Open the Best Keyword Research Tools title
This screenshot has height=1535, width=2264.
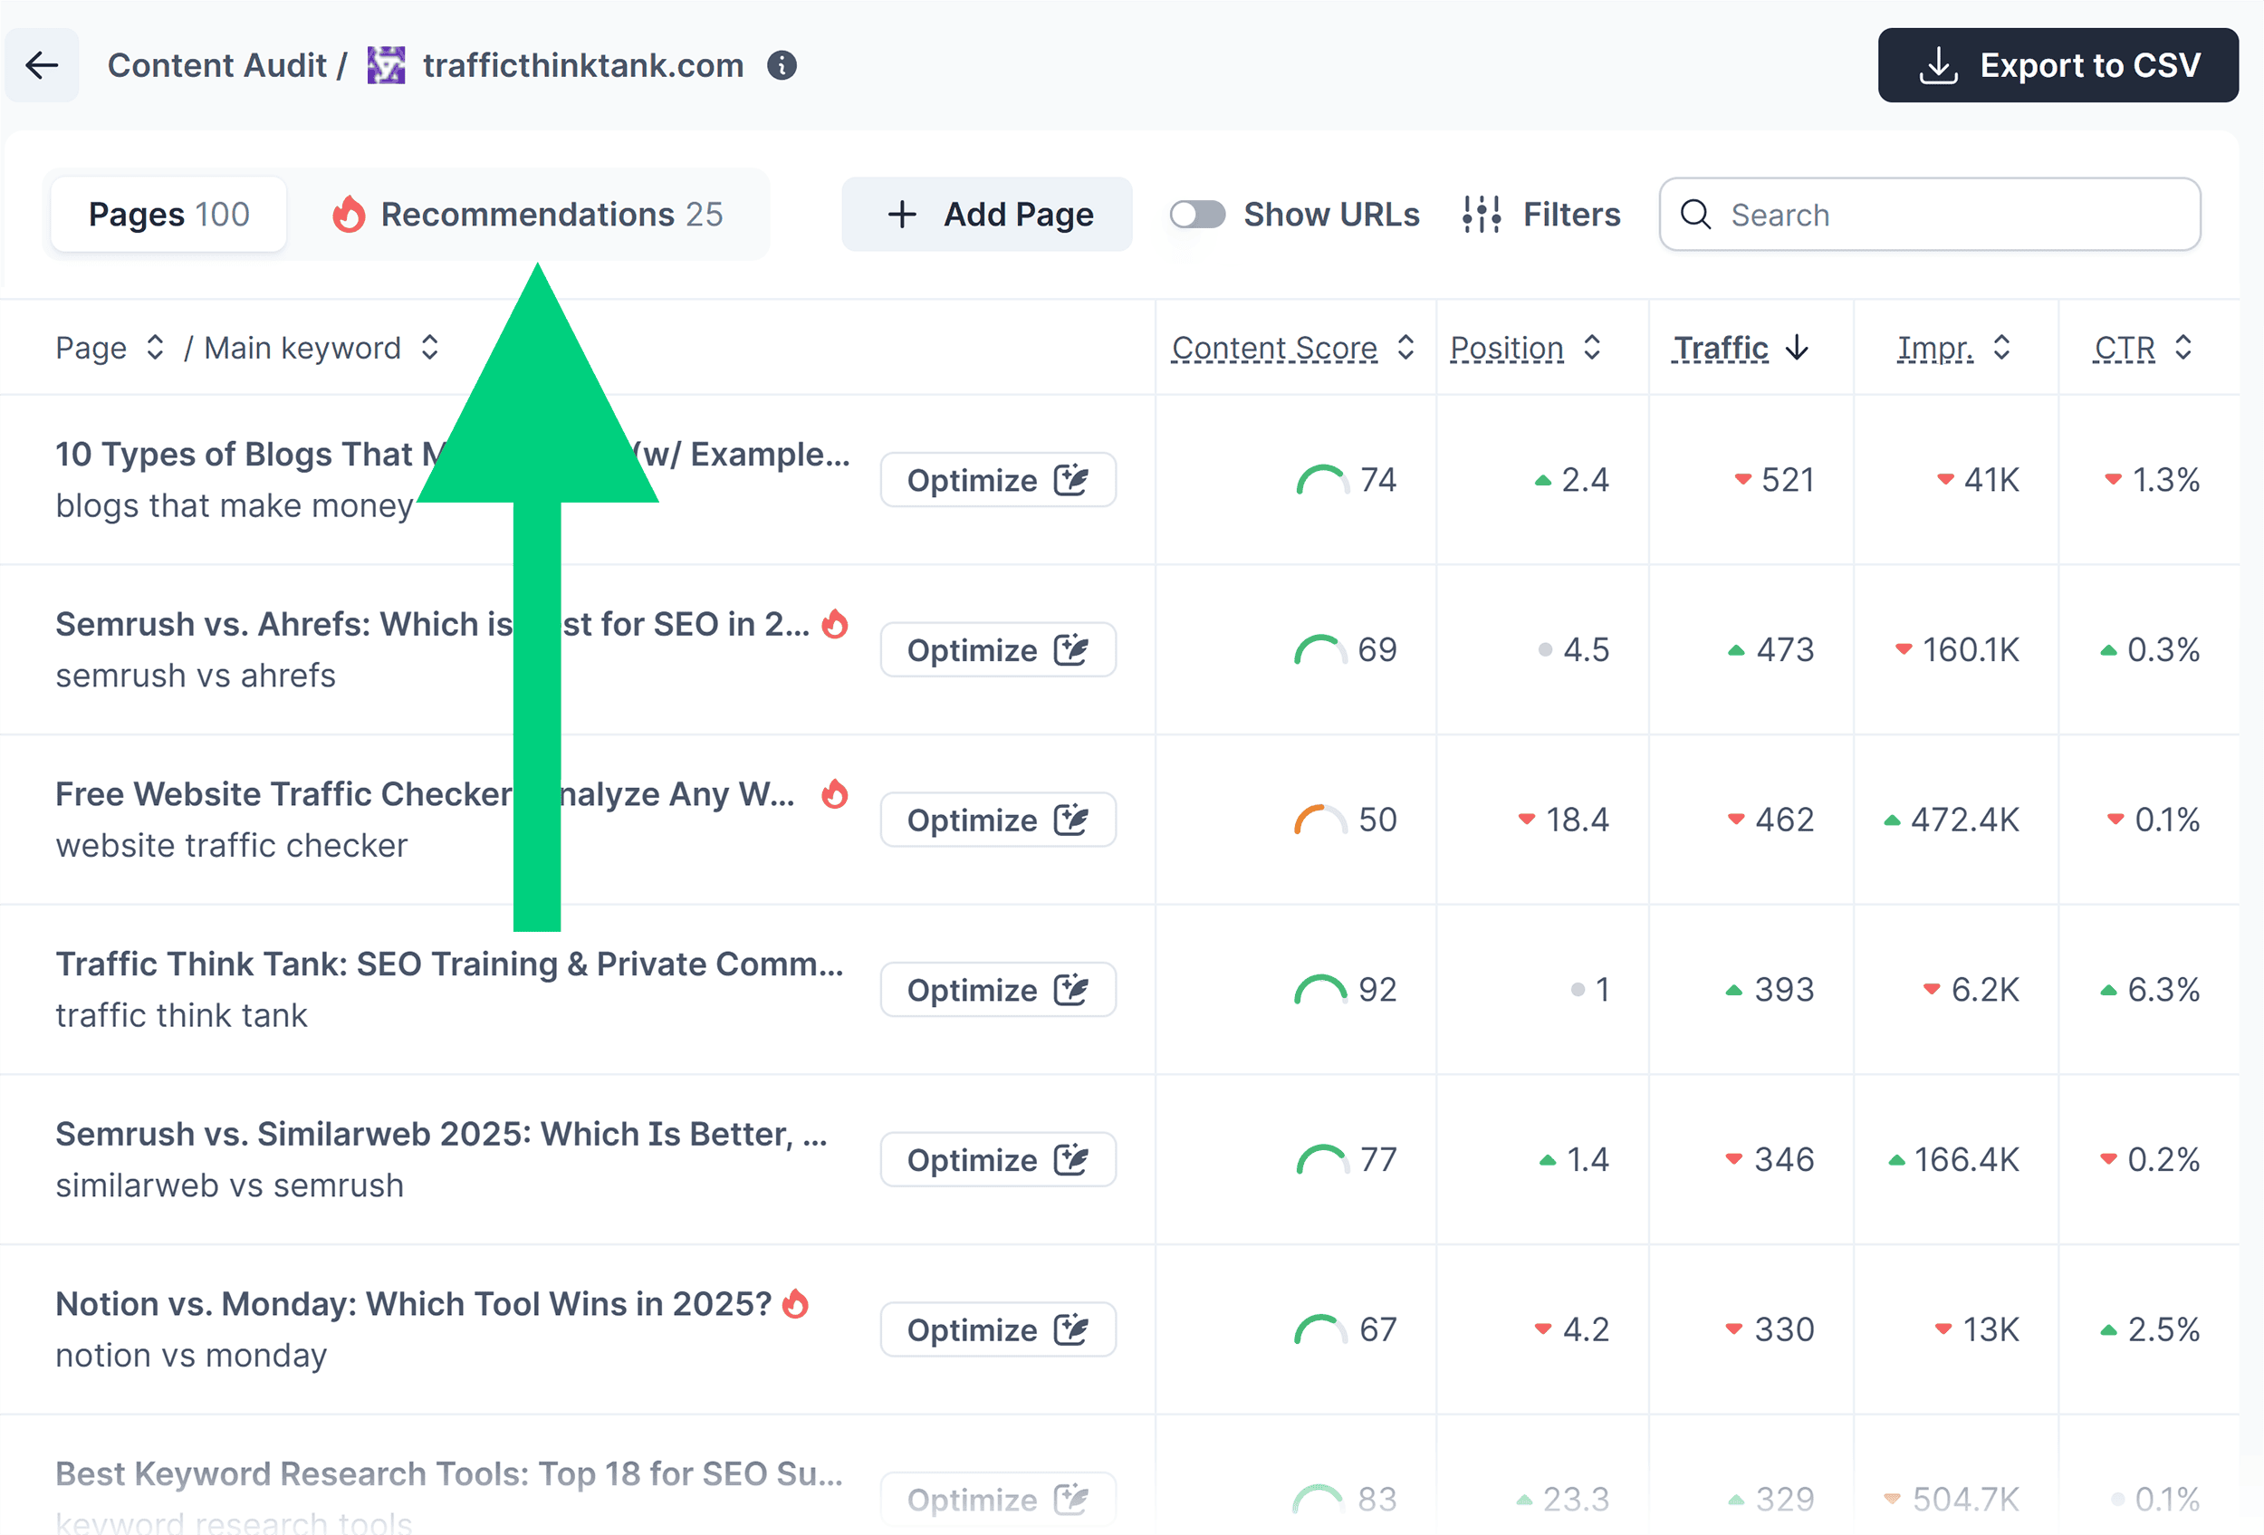click(x=449, y=1473)
